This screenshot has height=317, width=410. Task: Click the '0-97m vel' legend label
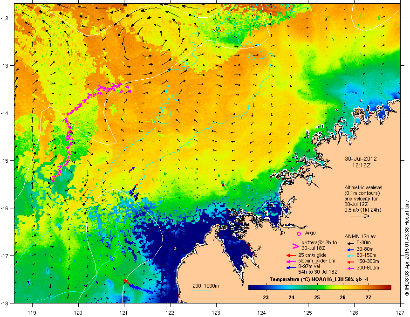[309, 266]
